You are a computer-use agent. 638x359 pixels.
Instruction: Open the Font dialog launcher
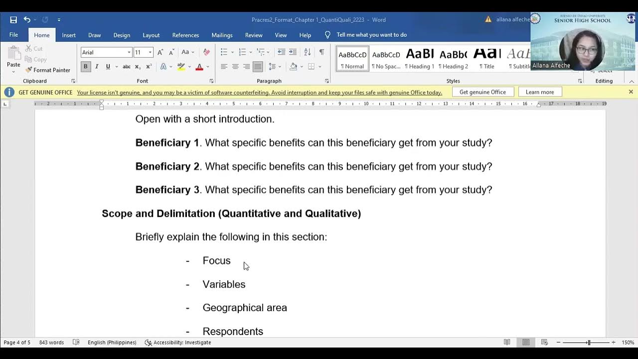click(211, 81)
